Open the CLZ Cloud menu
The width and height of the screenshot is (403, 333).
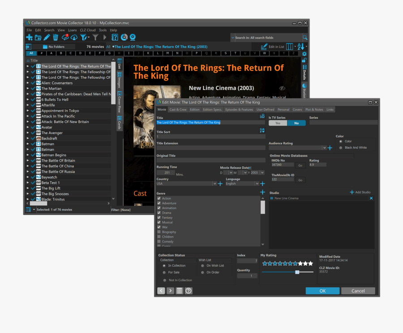click(x=88, y=30)
